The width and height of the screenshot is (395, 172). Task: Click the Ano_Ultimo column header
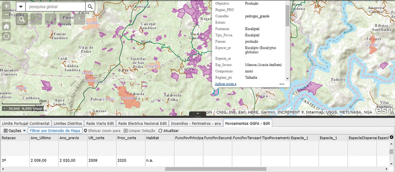(x=43, y=137)
